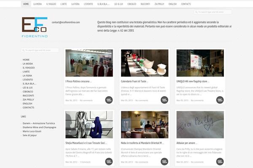
Task: Go to RACCONTI in the sidebar
Action: point(28,96)
